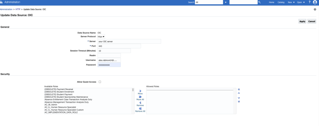This screenshot has height=126, width=319.
Task: Open the Help question mark icon
Action: pos(309,2)
